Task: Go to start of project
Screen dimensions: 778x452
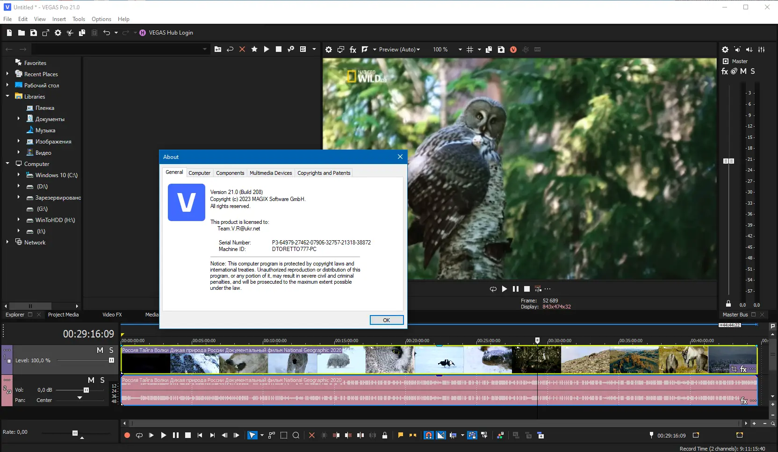Action: 200,435
